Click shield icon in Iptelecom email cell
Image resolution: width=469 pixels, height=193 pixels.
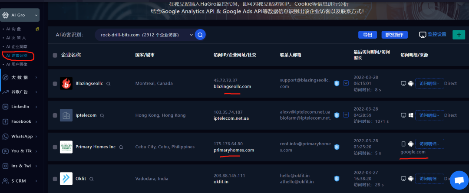pyautogui.click(x=337, y=115)
